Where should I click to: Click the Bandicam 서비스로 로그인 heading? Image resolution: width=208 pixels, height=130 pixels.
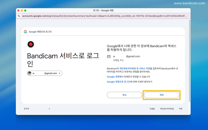pos(63,60)
